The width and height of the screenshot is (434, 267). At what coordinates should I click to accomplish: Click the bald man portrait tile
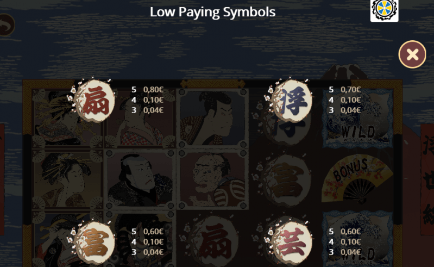[212, 179]
